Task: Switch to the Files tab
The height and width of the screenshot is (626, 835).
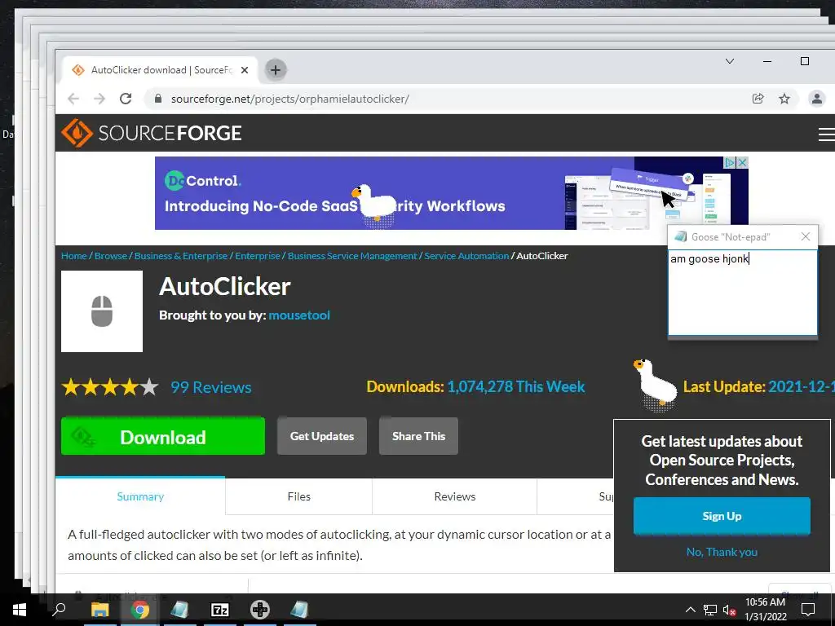Action: tap(298, 496)
